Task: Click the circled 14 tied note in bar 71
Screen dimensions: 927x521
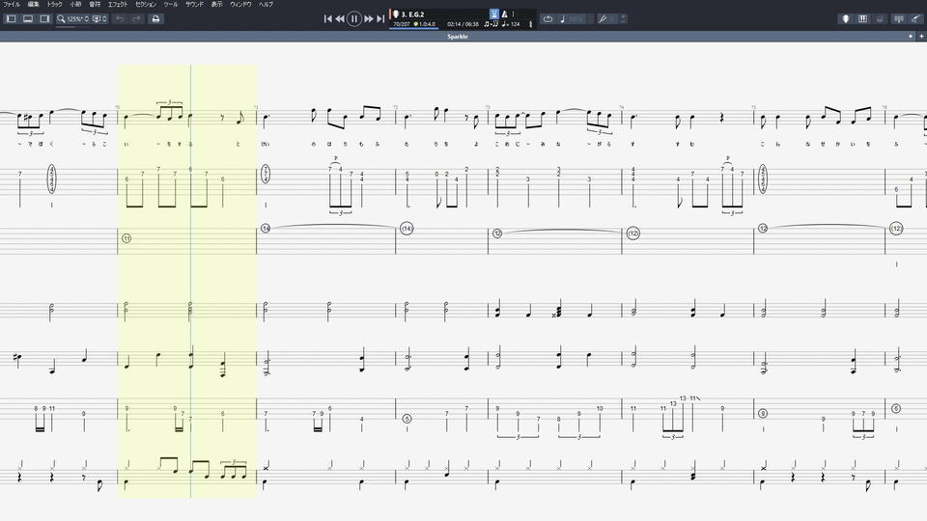Action: (266, 228)
